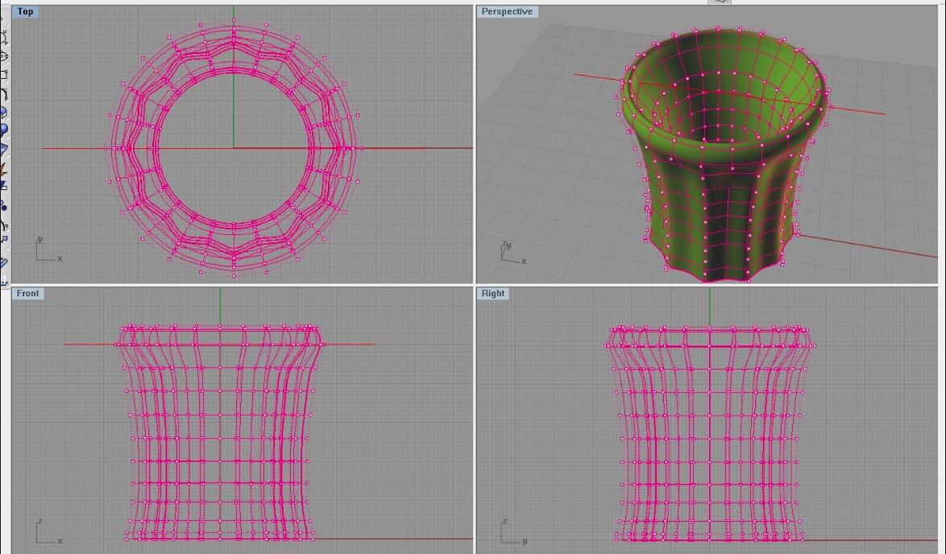Image resolution: width=946 pixels, height=554 pixels.
Task: Click the wireframe mesh in Front viewport
Action: click(220, 435)
